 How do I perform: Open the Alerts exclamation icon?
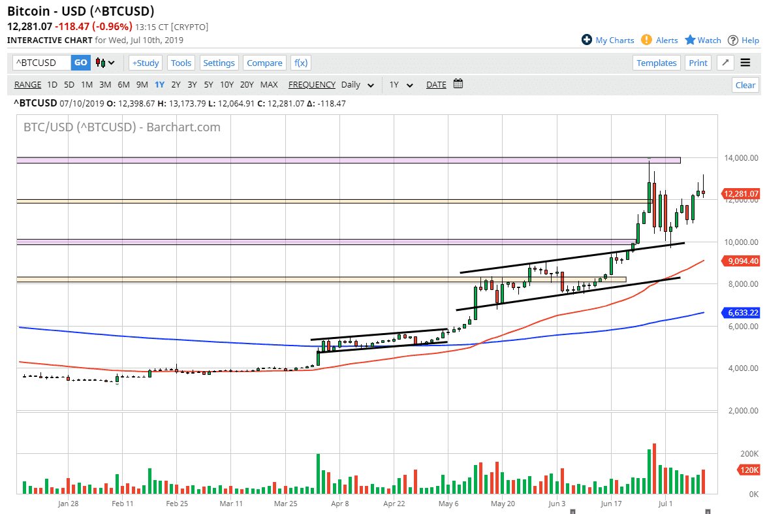646,40
